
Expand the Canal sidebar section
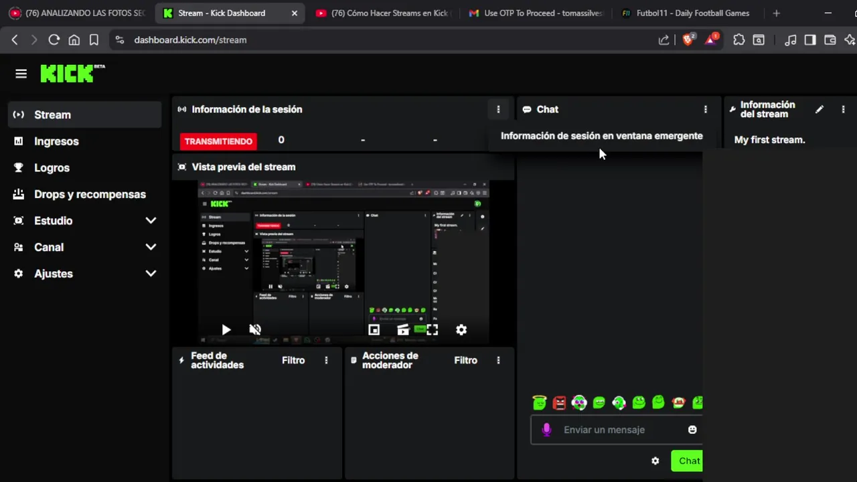point(84,247)
